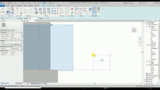Finish edit mode with green checkmark
The image size is (160, 90).
pyautogui.click(x=72, y=13)
